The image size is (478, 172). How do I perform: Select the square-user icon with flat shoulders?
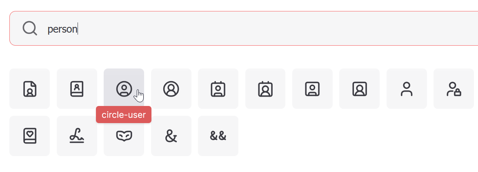[312, 88]
